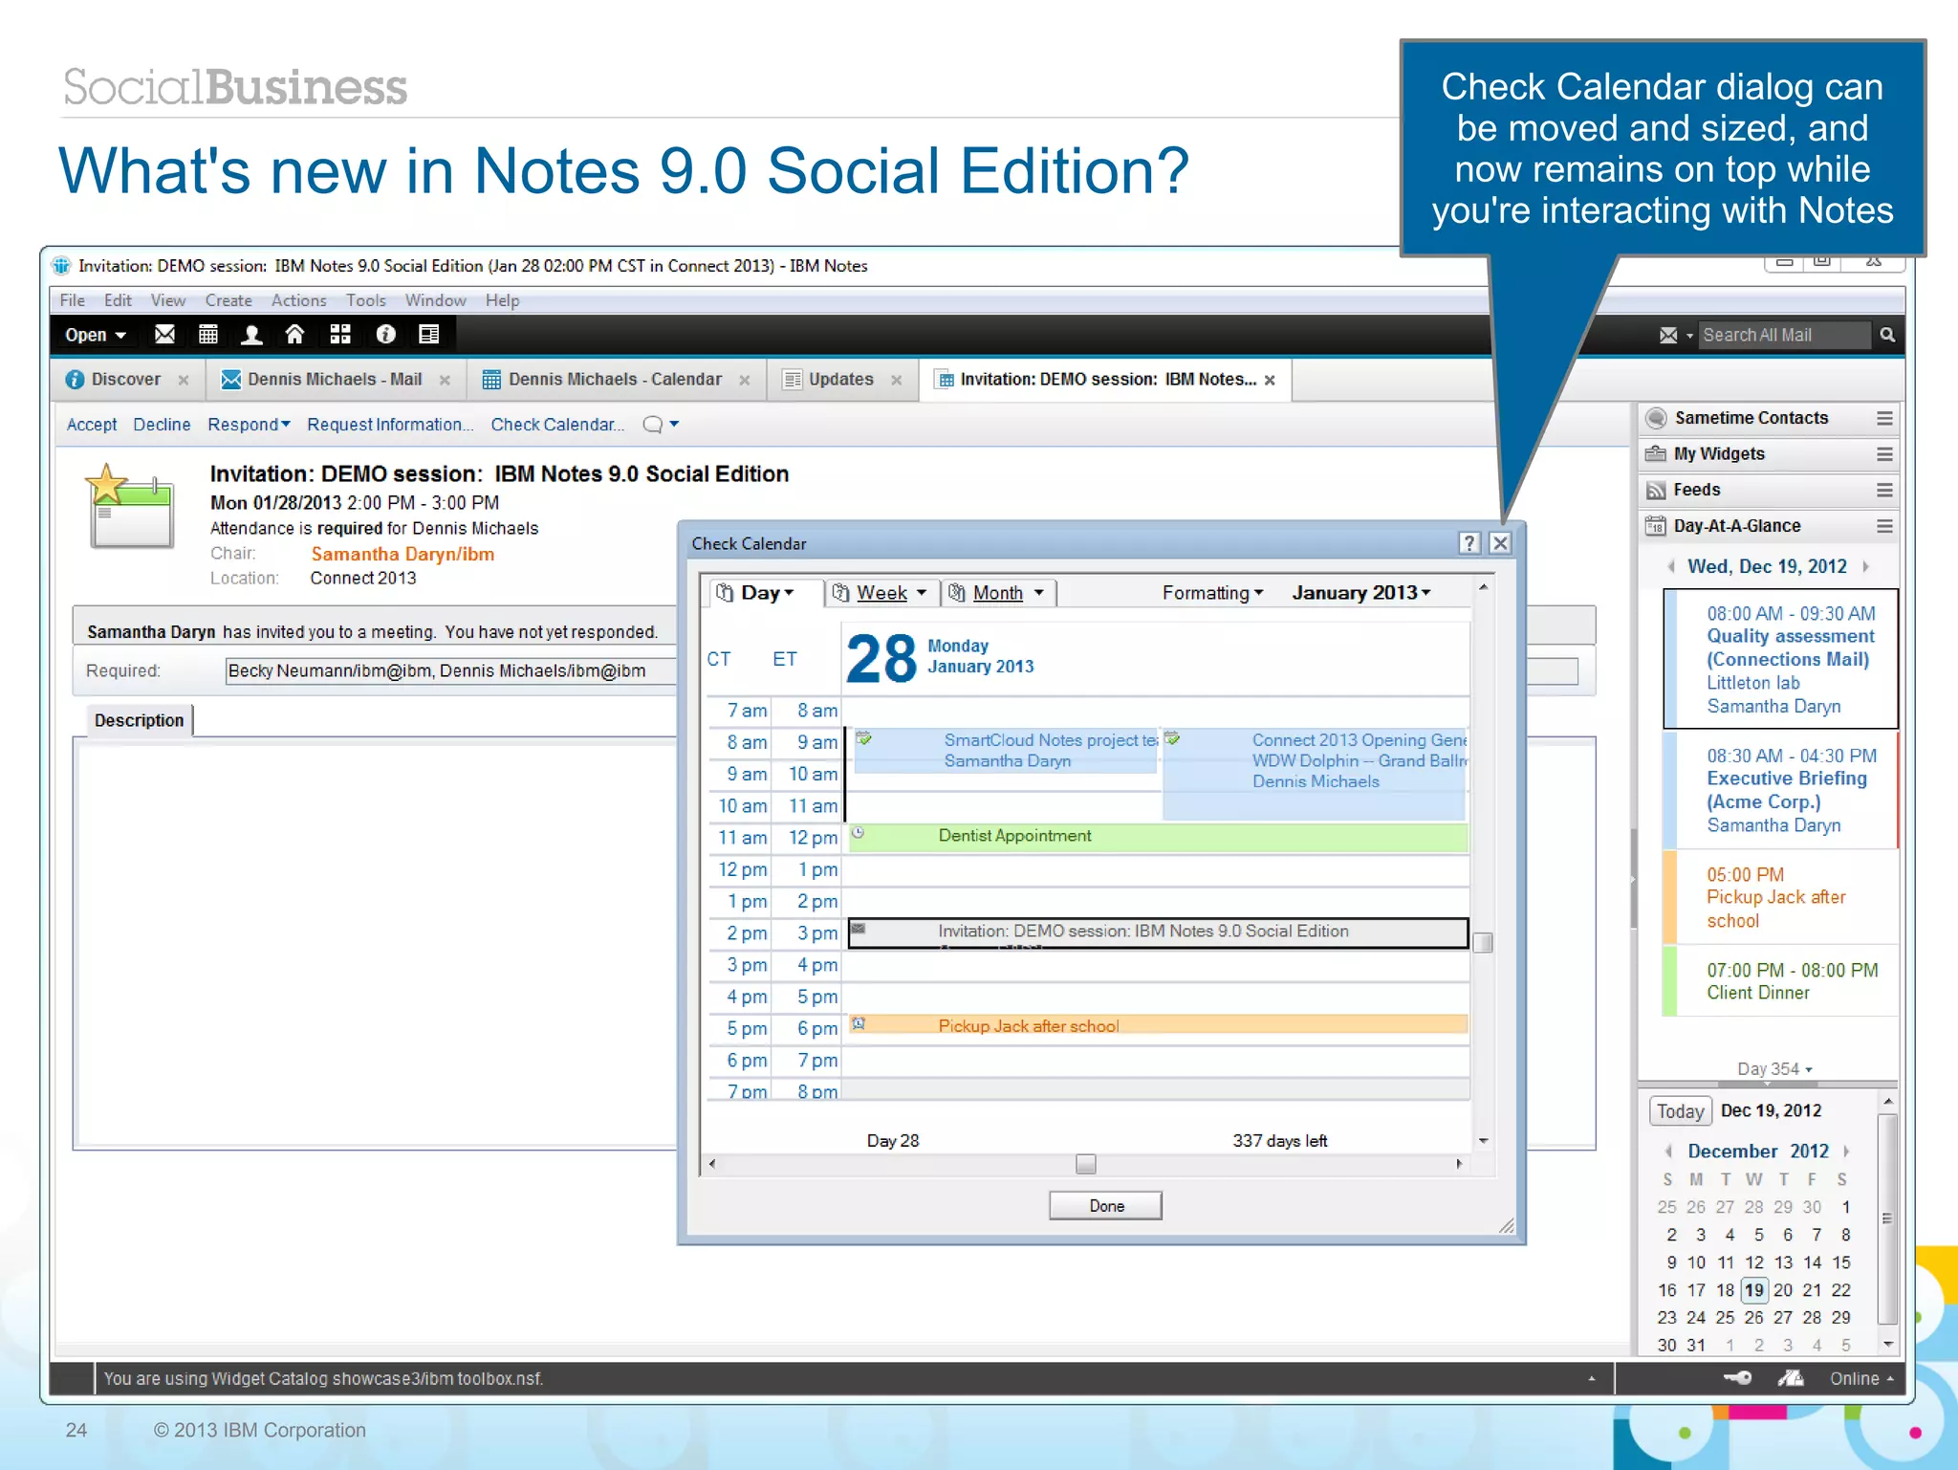Screen dimensions: 1958x1470
Task: Select Pickup Jack after school entry in calendar
Action: (x=1158, y=1025)
